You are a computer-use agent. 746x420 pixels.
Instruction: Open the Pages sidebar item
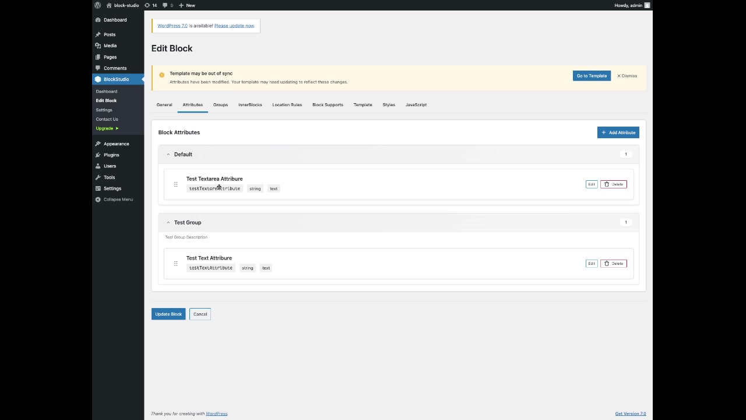(110, 57)
